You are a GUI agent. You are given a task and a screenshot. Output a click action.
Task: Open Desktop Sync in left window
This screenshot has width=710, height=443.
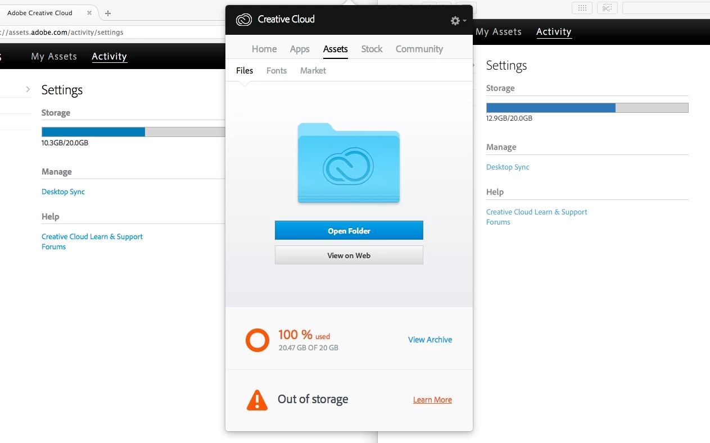(63, 192)
